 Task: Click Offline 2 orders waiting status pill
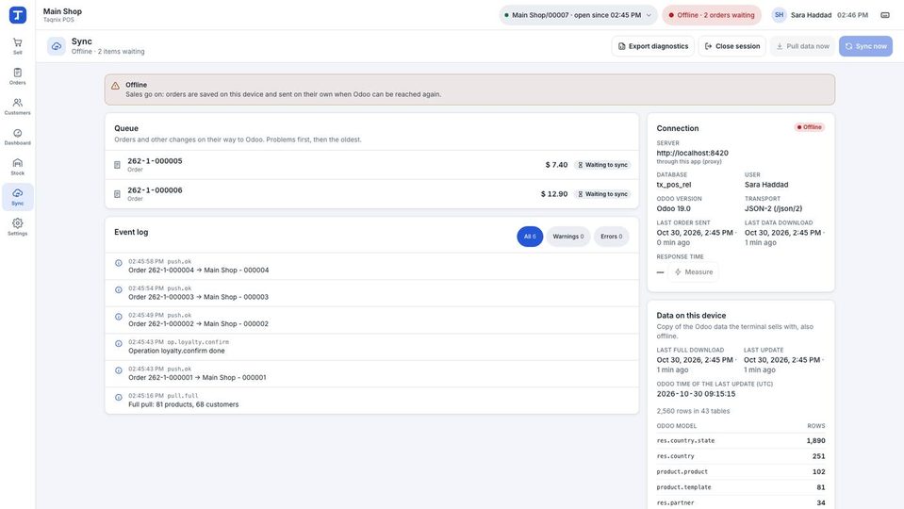tap(712, 15)
